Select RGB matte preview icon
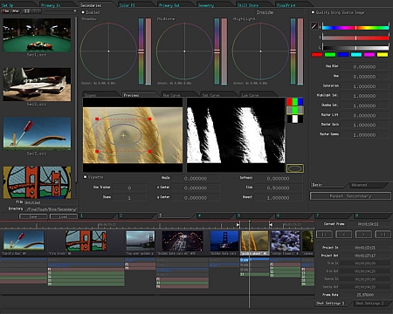The height and width of the screenshot is (314, 393). pos(295,102)
